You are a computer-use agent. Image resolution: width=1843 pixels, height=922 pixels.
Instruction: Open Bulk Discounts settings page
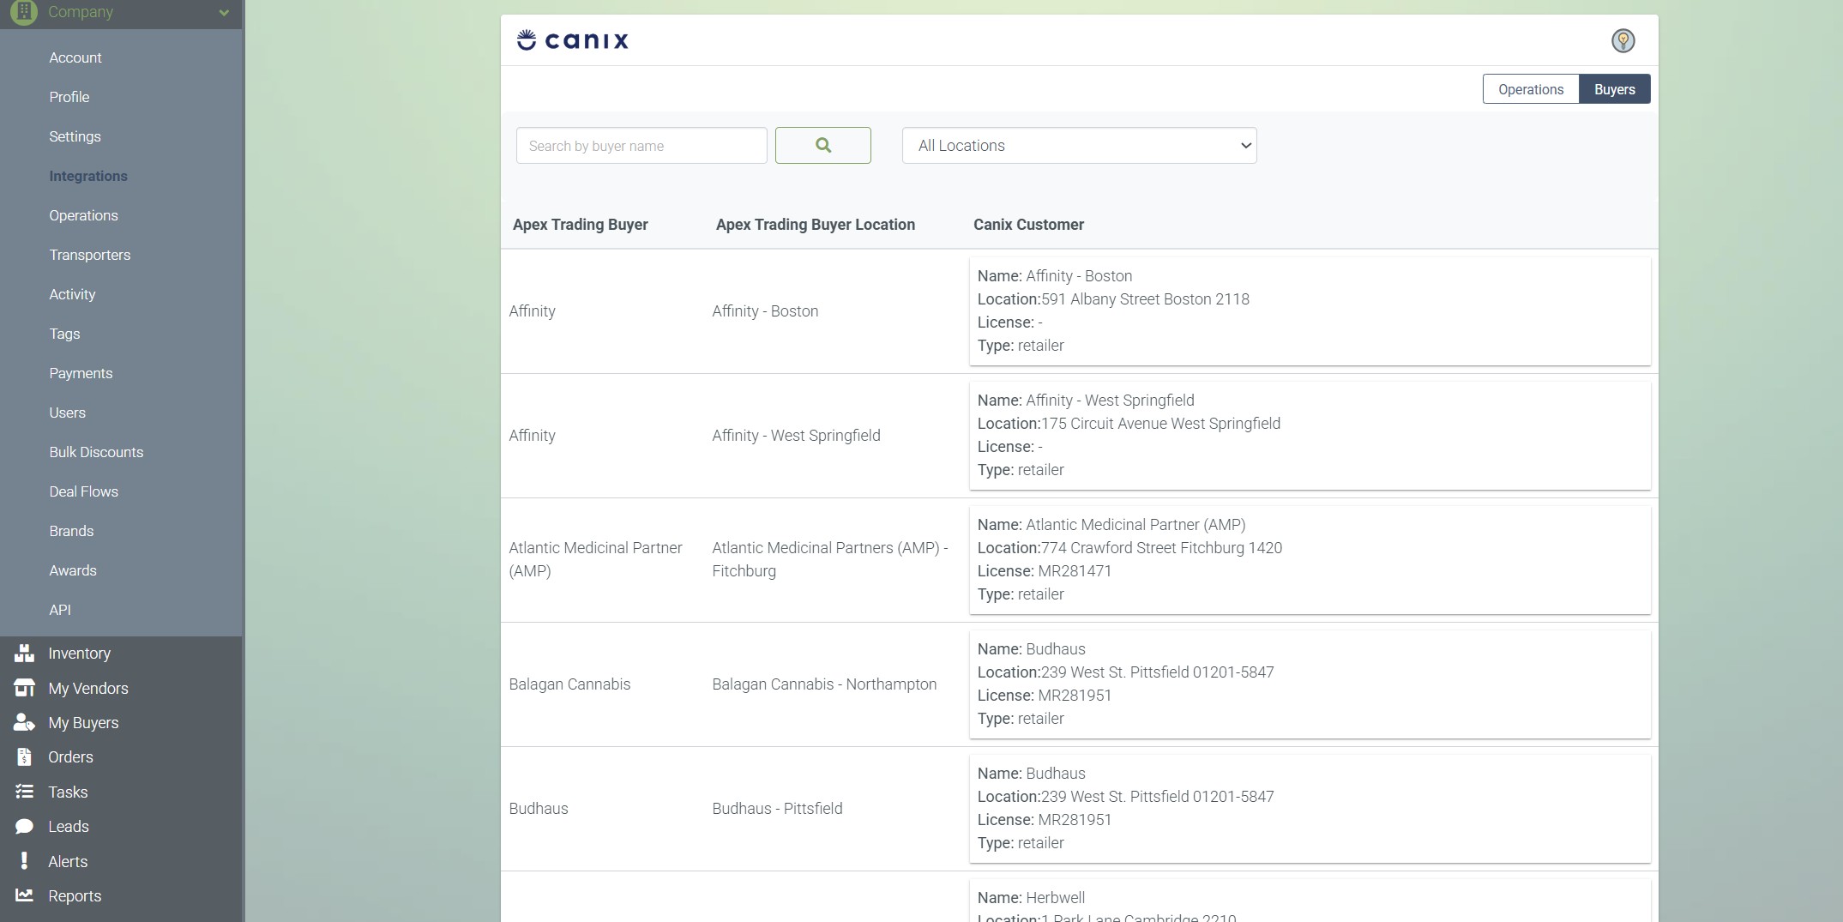coord(96,452)
